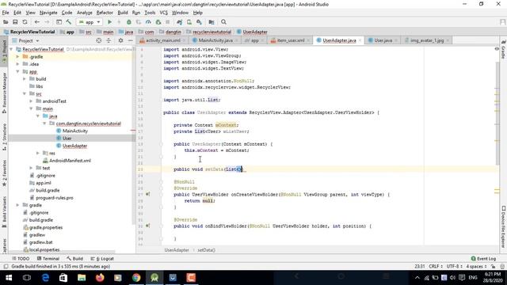The image size is (507, 285).
Task: Expand the build folder under app
Action: [x=25, y=79]
